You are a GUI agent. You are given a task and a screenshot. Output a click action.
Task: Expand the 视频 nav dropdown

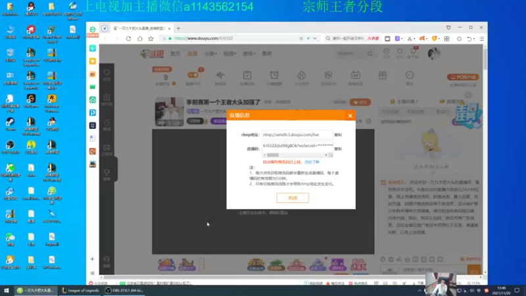(x=229, y=54)
